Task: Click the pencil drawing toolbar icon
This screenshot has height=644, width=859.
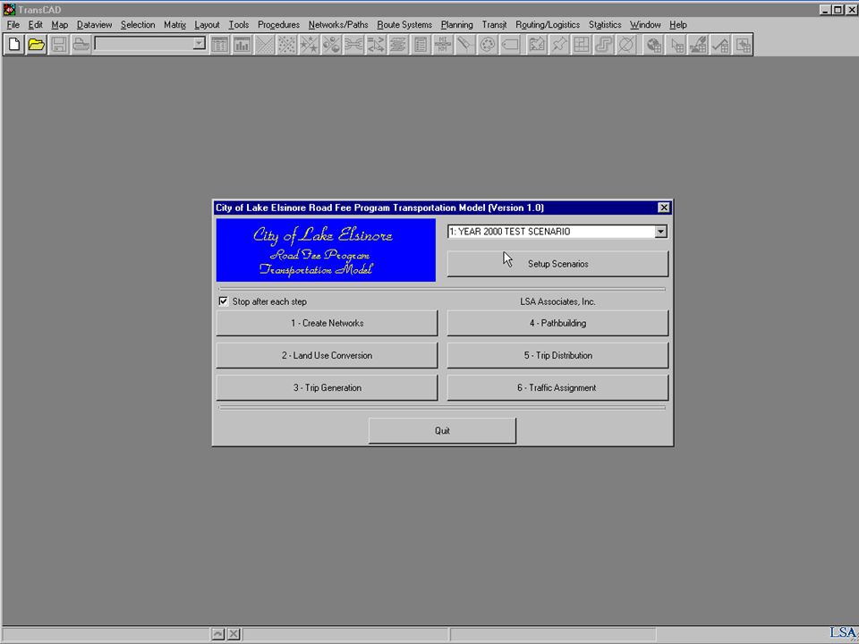Action: click(x=465, y=45)
